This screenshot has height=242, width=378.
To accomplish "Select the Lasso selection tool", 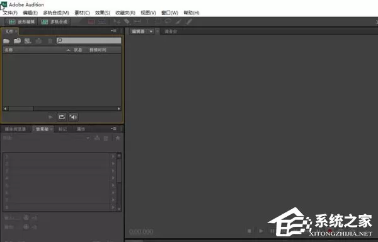I will (x=168, y=21).
